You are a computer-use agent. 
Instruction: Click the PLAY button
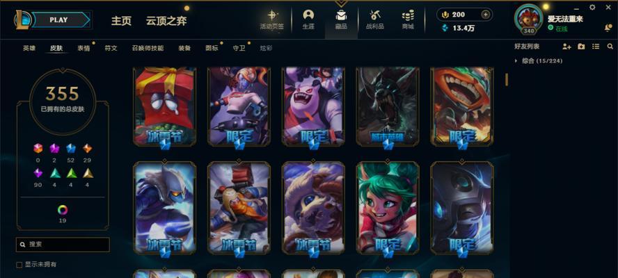pos(61,19)
